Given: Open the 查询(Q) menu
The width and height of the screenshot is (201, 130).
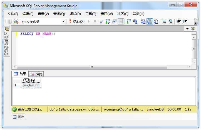Looking at the screenshot, I should 59,14.
